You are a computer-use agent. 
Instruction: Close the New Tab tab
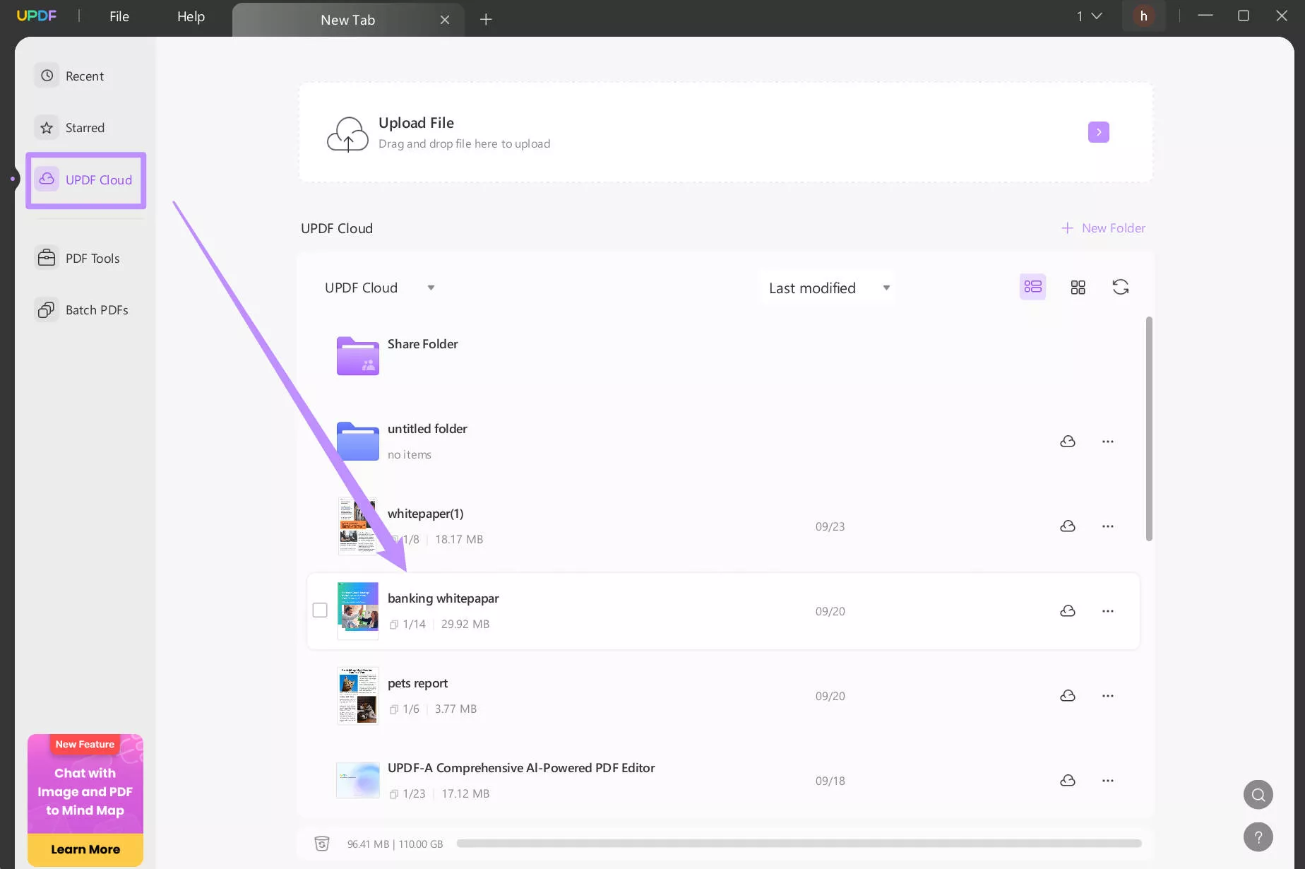tap(445, 20)
